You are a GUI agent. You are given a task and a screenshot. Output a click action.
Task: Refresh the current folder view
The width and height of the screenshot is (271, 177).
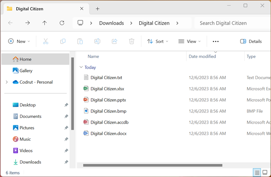(62, 23)
